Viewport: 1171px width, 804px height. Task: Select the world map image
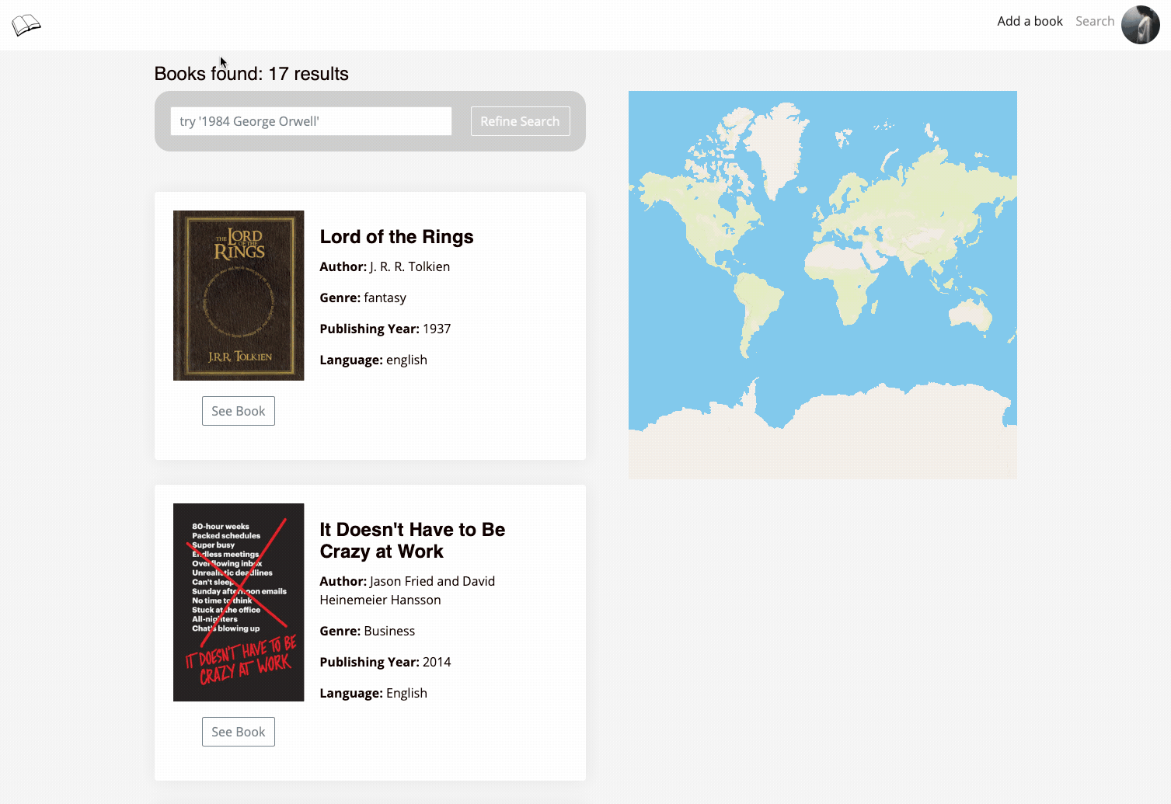822,284
